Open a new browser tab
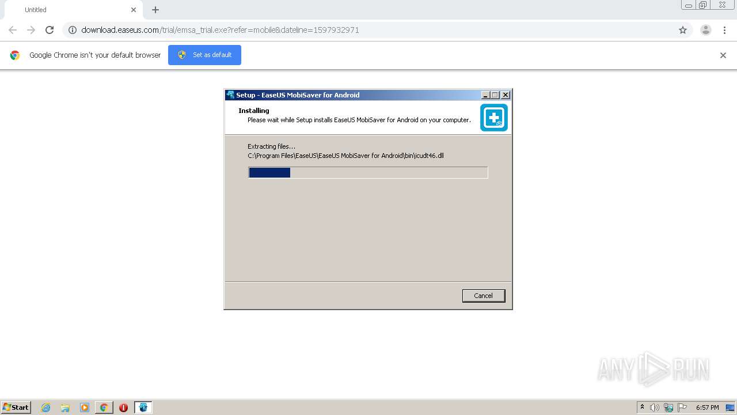Screen dimensions: 737x415 (x=155, y=10)
